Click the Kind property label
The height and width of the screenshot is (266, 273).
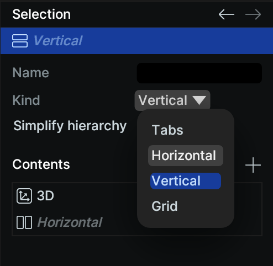26,100
